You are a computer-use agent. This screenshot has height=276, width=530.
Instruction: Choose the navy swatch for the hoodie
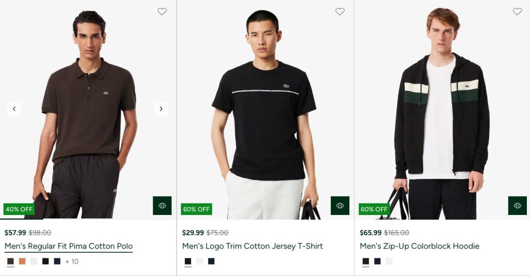tap(377, 261)
